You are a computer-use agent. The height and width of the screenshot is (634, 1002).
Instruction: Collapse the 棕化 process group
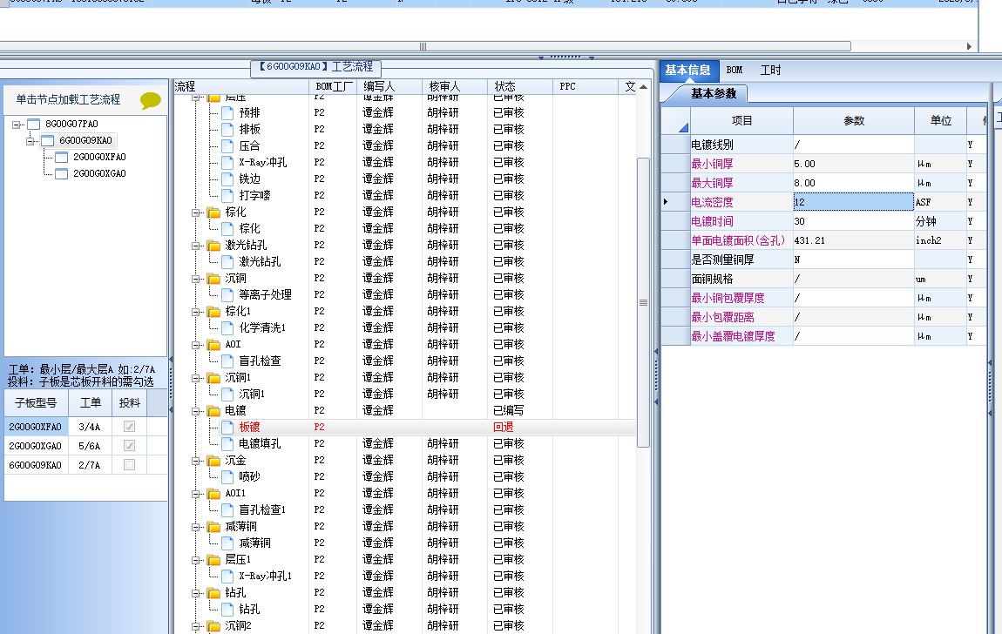[196, 212]
